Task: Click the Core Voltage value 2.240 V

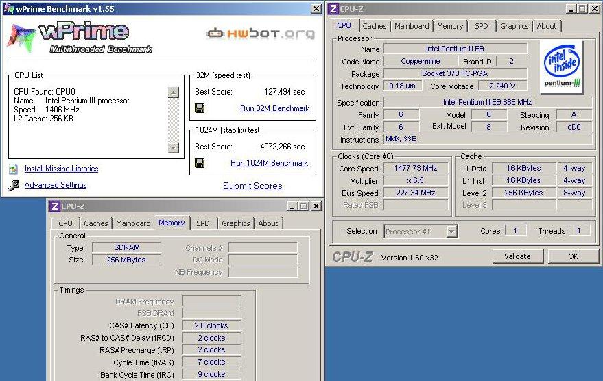Action: click(x=503, y=86)
